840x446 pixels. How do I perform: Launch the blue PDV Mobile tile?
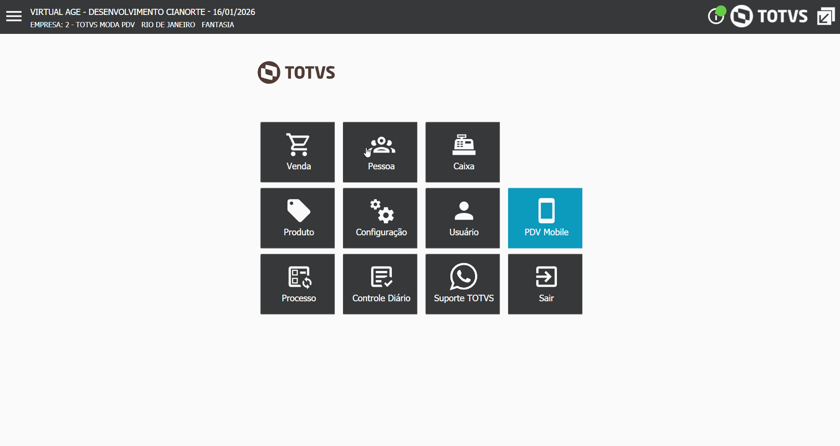[545, 218]
